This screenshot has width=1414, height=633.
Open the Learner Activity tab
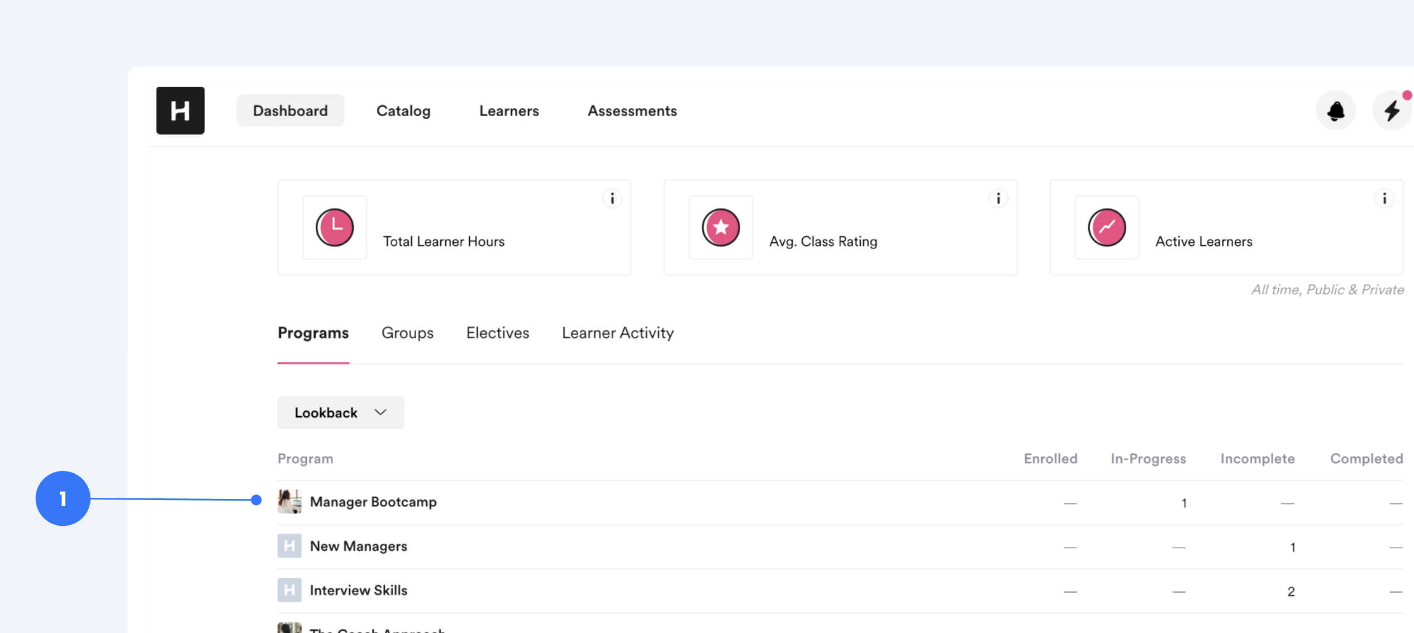pos(617,333)
